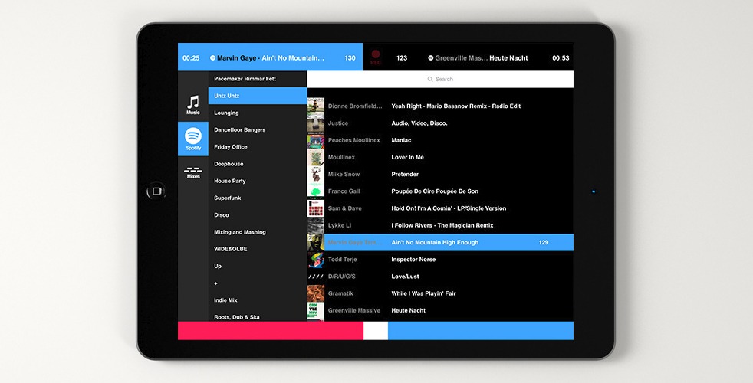Select the Heute Nacht track row

[x=440, y=310]
